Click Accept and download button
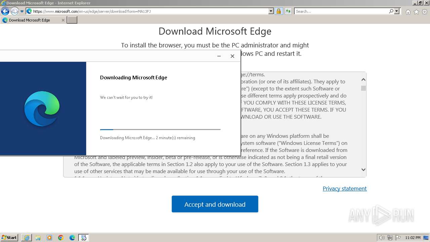 coord(215,204)
